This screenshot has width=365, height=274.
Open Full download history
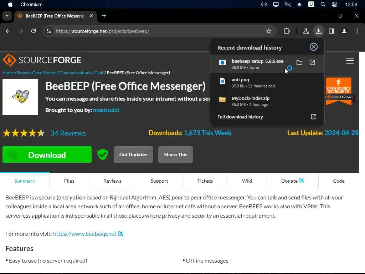(267, 117)
